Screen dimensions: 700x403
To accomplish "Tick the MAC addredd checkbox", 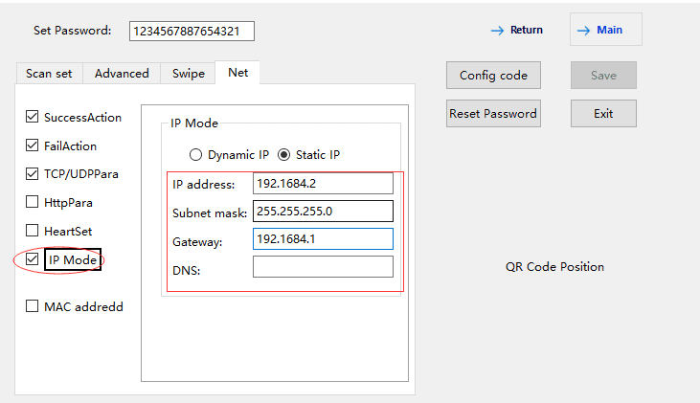I will (33, 307).
